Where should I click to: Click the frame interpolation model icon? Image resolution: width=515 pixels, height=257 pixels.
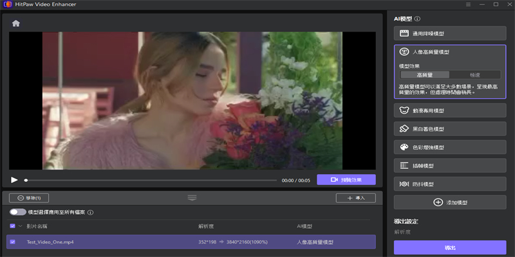click(x=404, y=166)
